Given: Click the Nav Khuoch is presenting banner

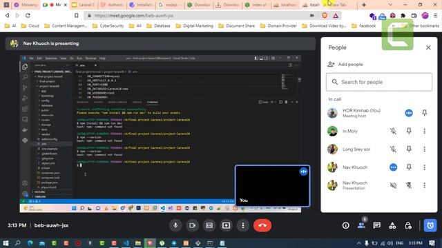Looking at the screenshot, I should [x=160, y=43].
